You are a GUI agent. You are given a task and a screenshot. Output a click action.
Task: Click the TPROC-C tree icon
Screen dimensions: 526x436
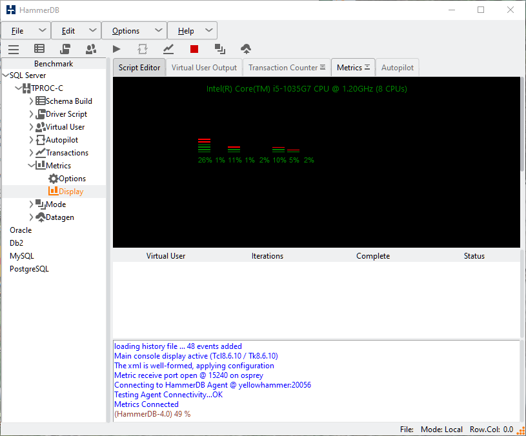[26, 88]
